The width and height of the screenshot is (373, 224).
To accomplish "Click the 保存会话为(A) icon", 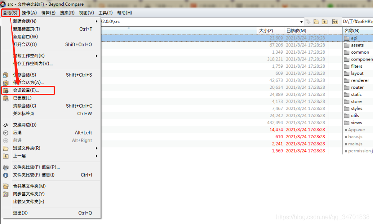I will 5,83.
